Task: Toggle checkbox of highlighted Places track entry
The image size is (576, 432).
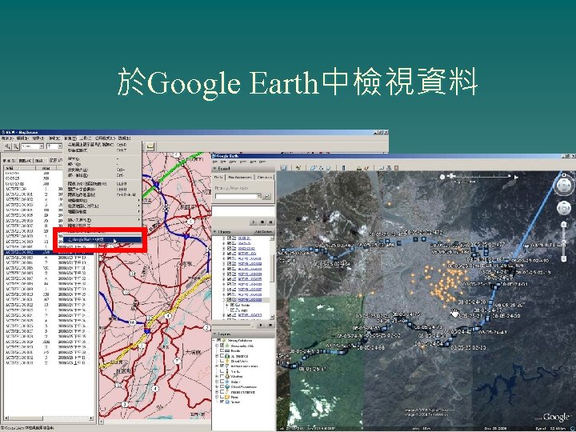Action: tap(230, 300)
